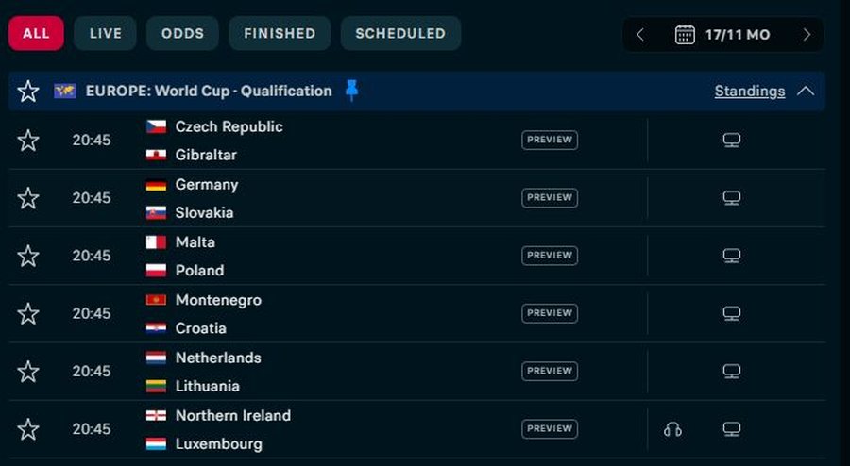Click TV icon for Malta vs Poland
Image resolution: width=850 pixels, height=466 pixels.
(x=731, y=256)
